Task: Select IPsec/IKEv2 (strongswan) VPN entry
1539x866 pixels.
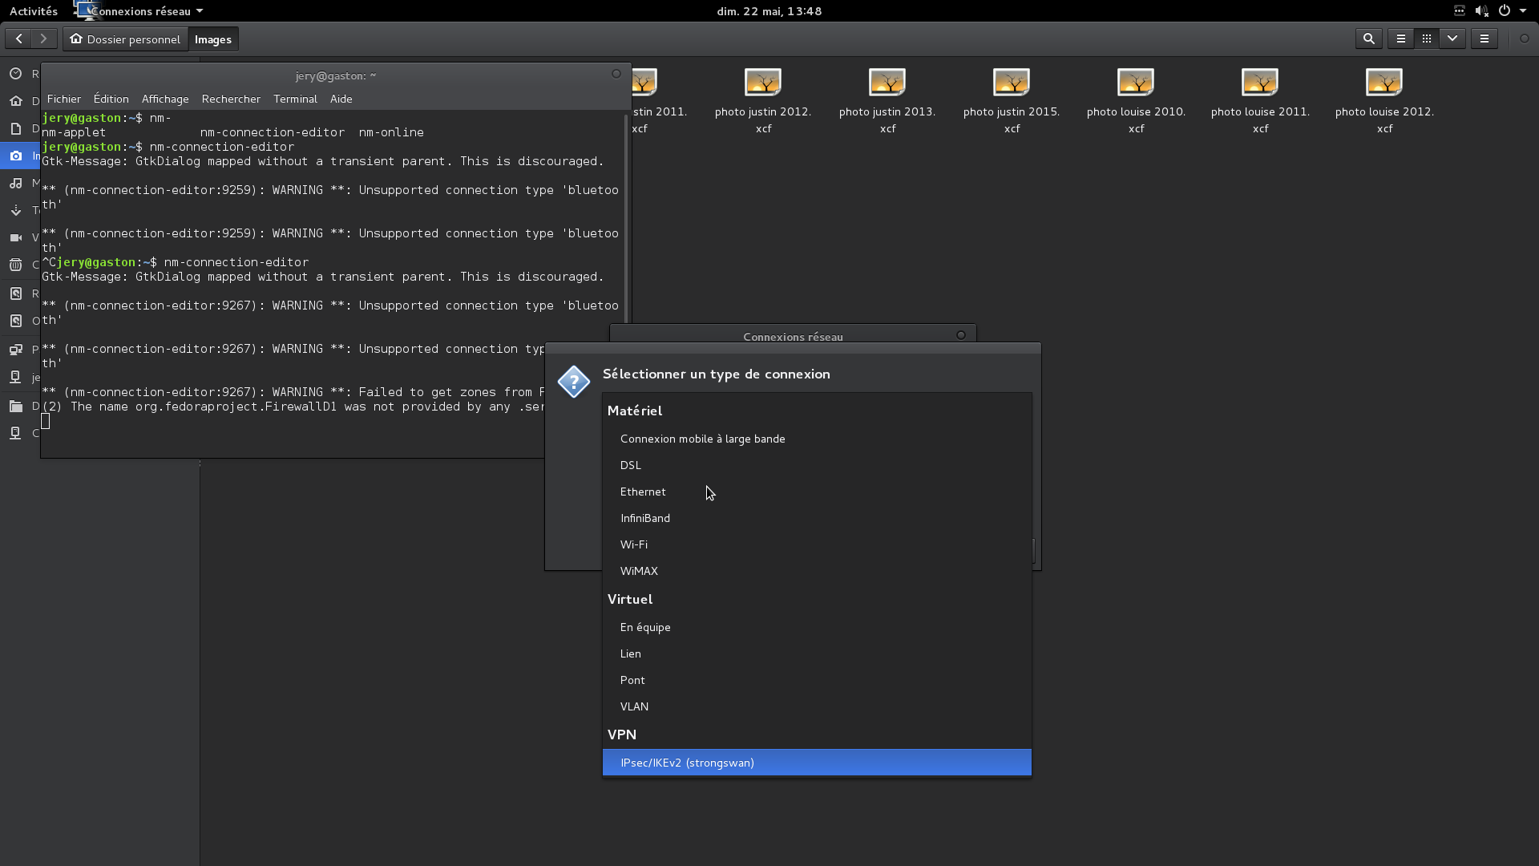Action: (817, 763)
